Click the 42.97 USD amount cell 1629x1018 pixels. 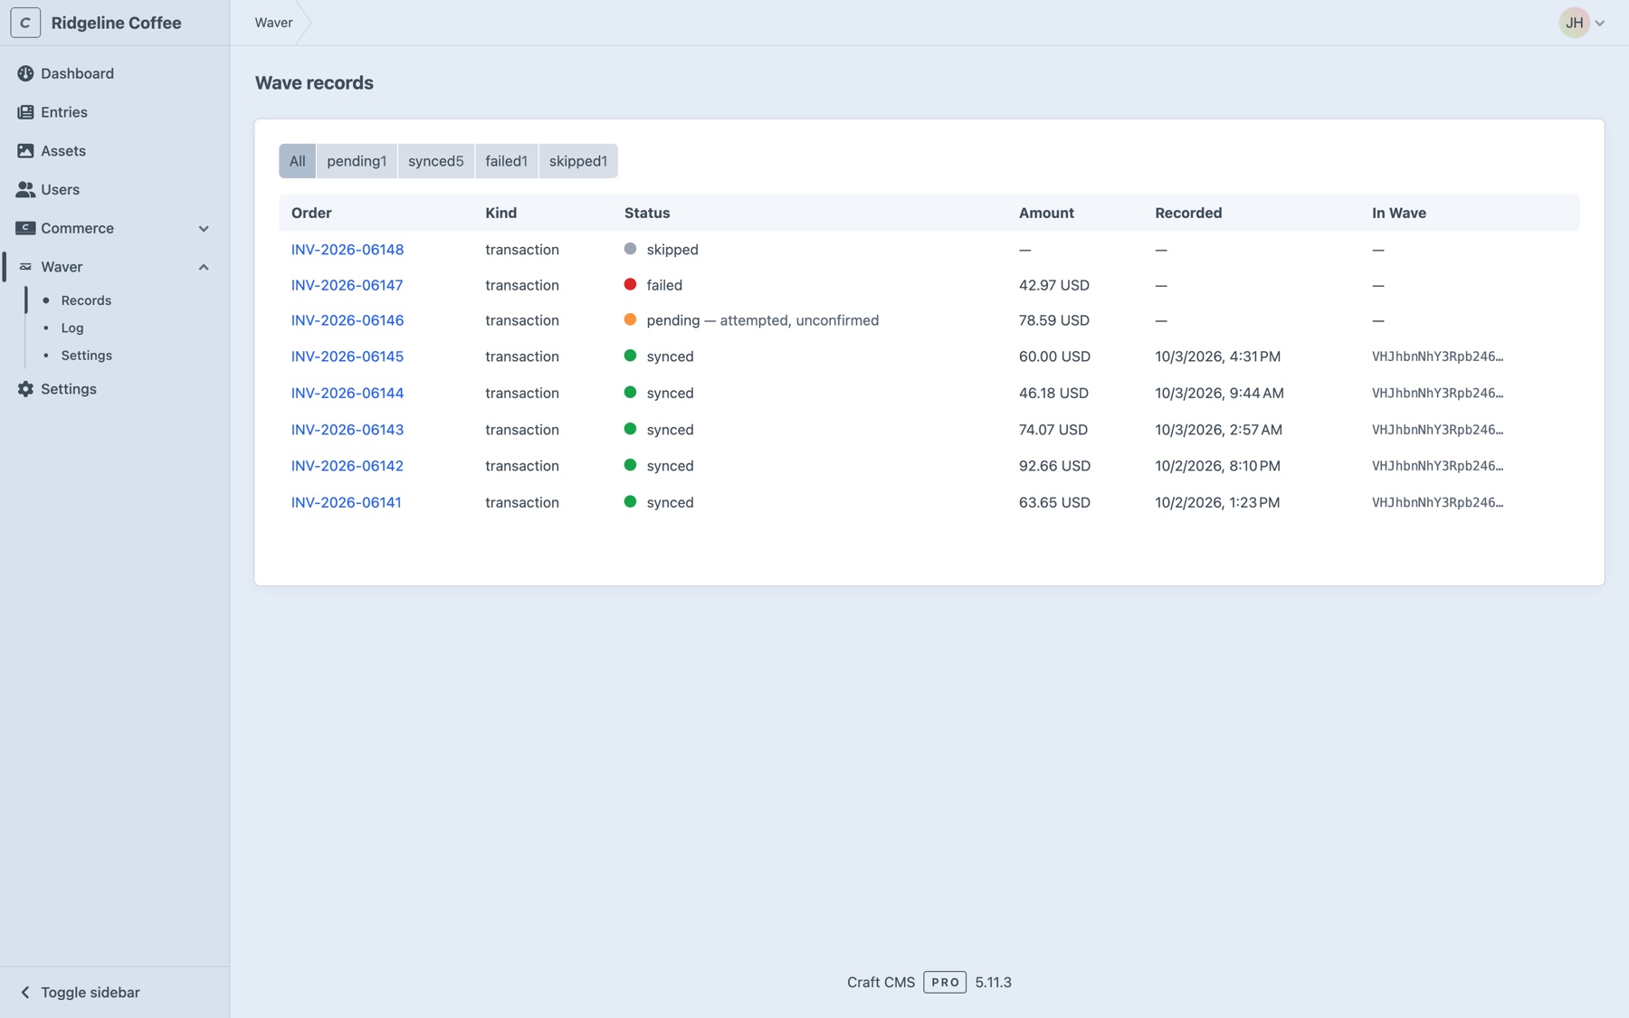click(x=1054, y=285)
